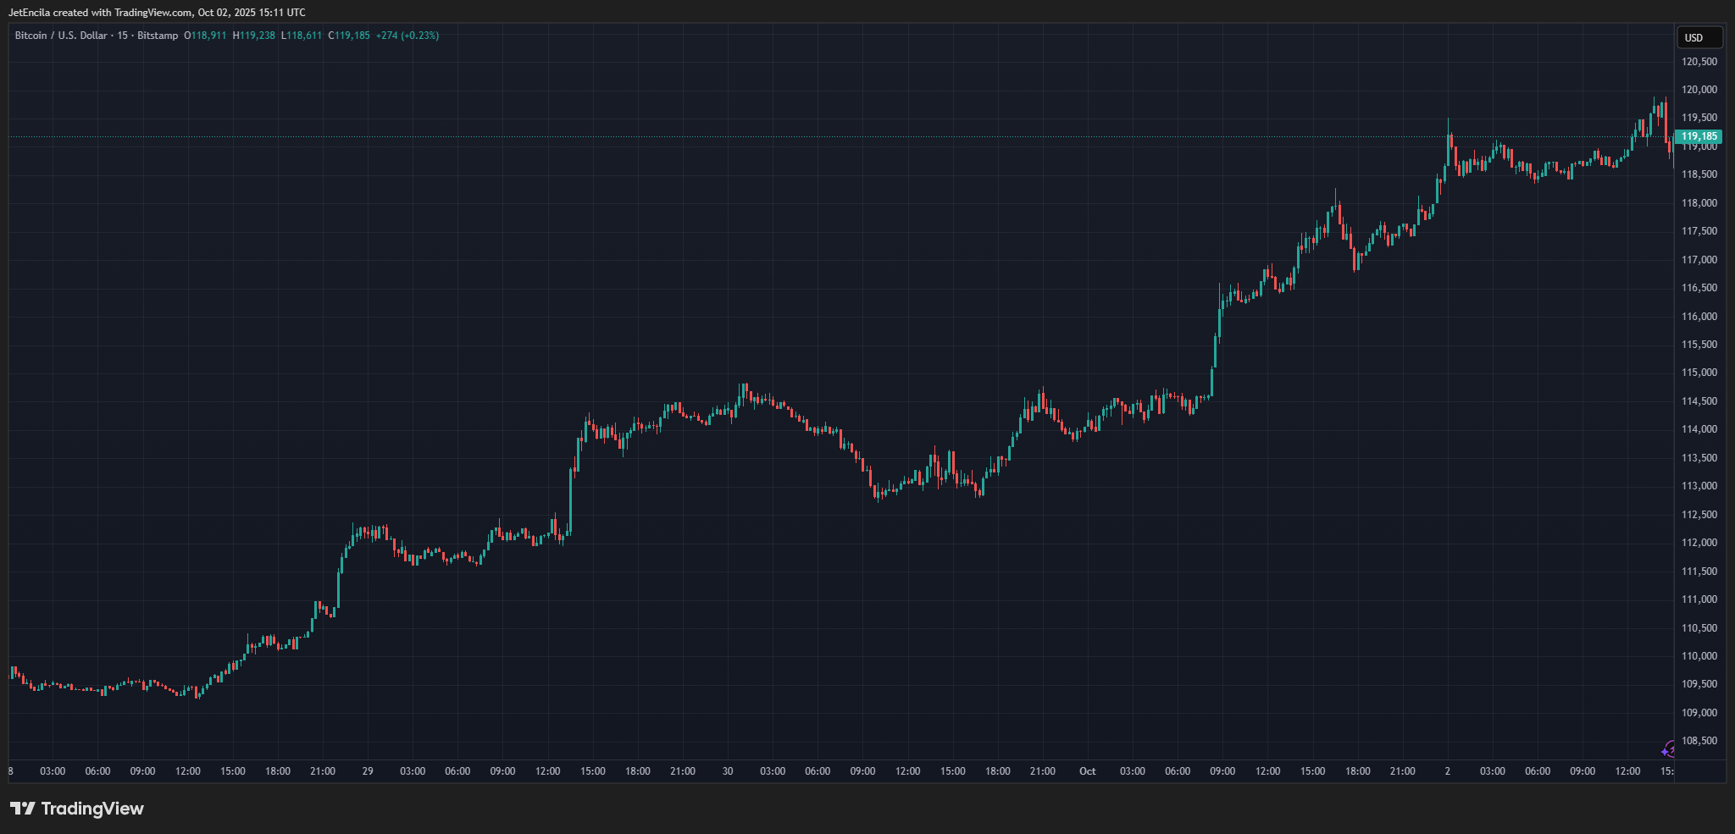1735x834 pixels.
Task: Click the low value L118,611 in the legend
Action: 301,36
